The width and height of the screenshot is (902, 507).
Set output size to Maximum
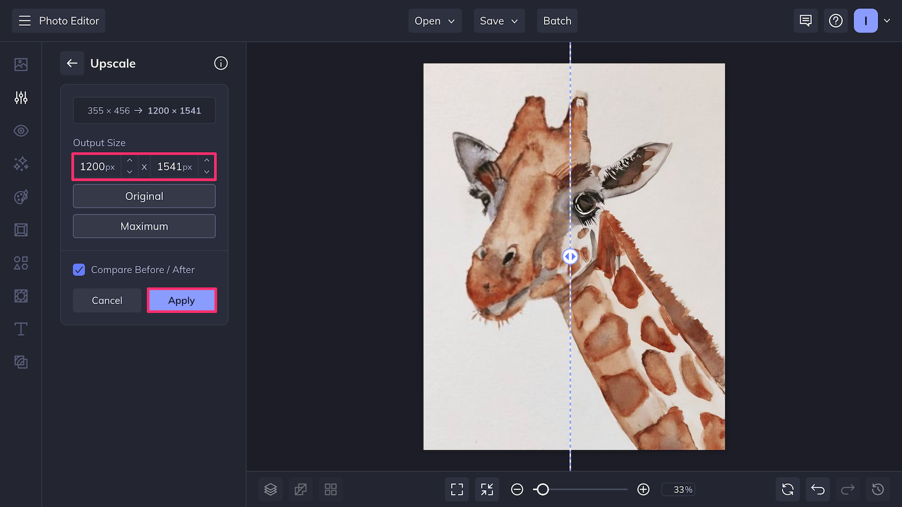[x=144, y=226]
